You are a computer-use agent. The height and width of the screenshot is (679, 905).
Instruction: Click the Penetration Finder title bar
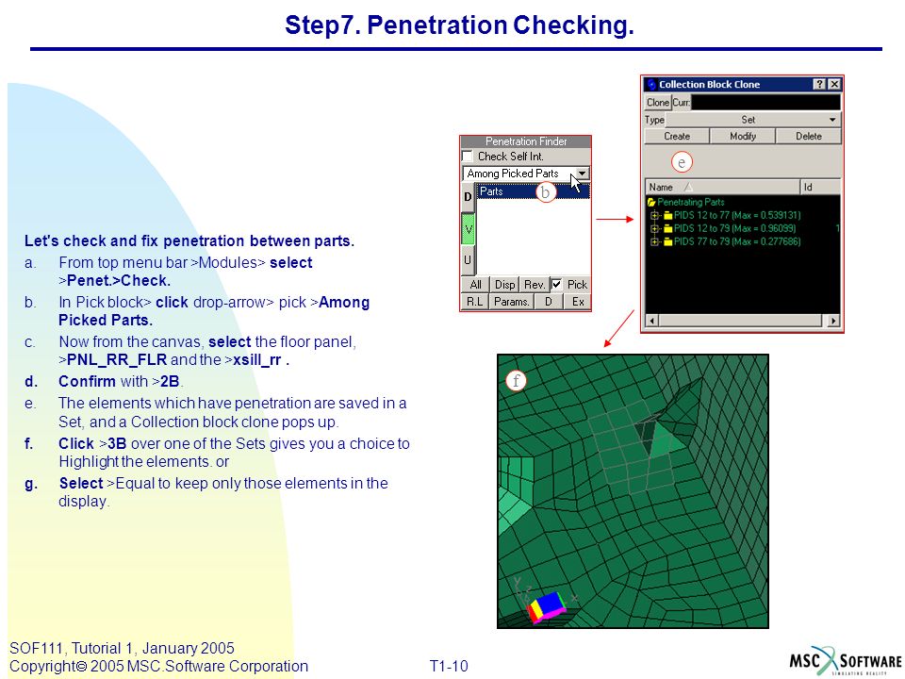point(526,141)
